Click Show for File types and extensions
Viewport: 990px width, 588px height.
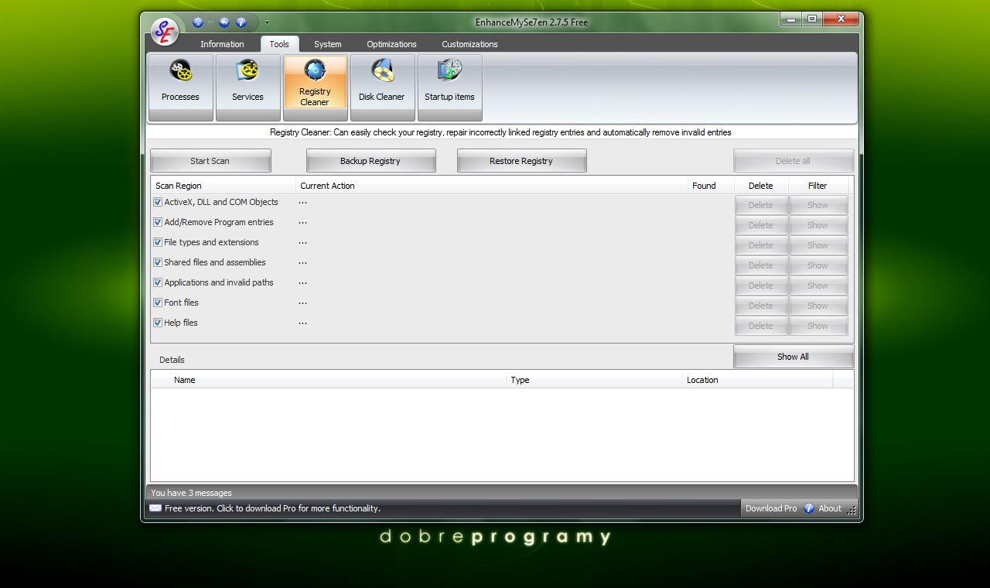pos(818,245)
